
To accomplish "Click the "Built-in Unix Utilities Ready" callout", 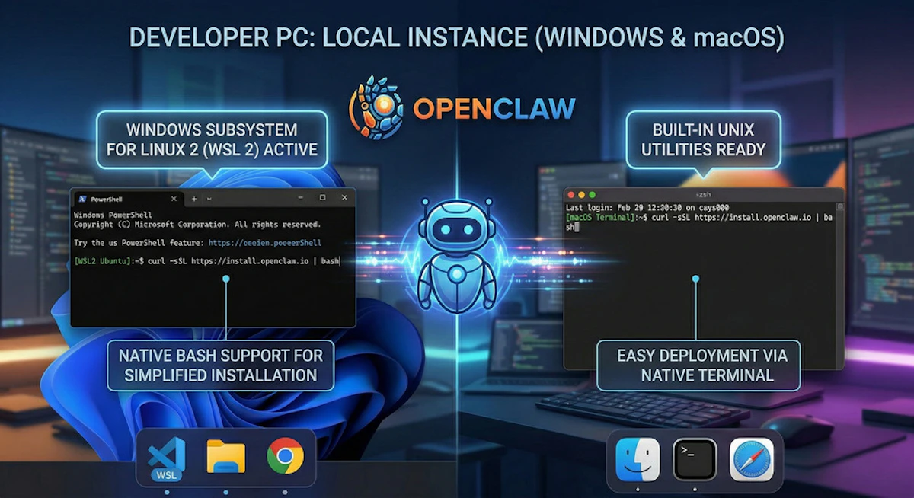I will (x=703, y=140).
